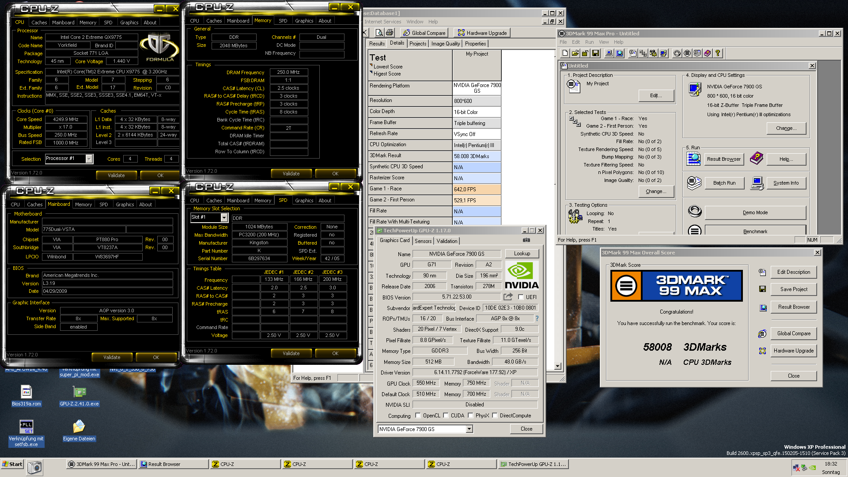Click the '642,0 FPS' Game 1 Race result cell
Viewport: 848px width, 477px height.
coord(477,189)
